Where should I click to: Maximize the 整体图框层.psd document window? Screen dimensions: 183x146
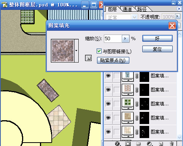pos(94,5)
